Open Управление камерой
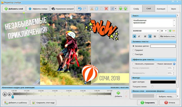The image size is (182, 107). click(x=62, y=9)
